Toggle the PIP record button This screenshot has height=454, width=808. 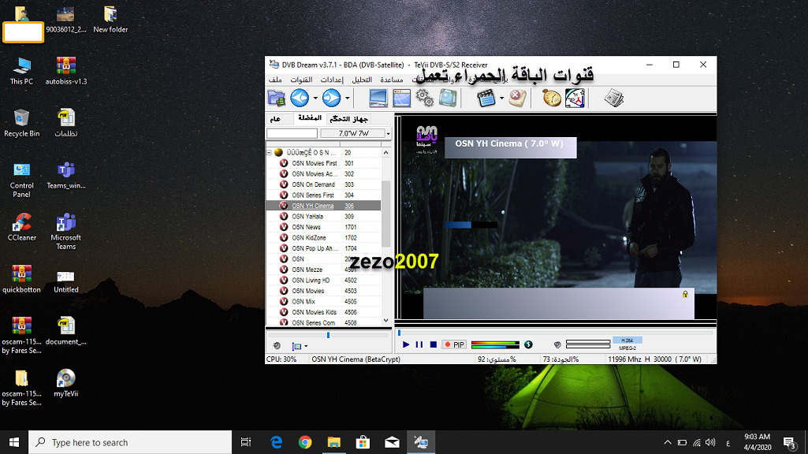point(455,344)
